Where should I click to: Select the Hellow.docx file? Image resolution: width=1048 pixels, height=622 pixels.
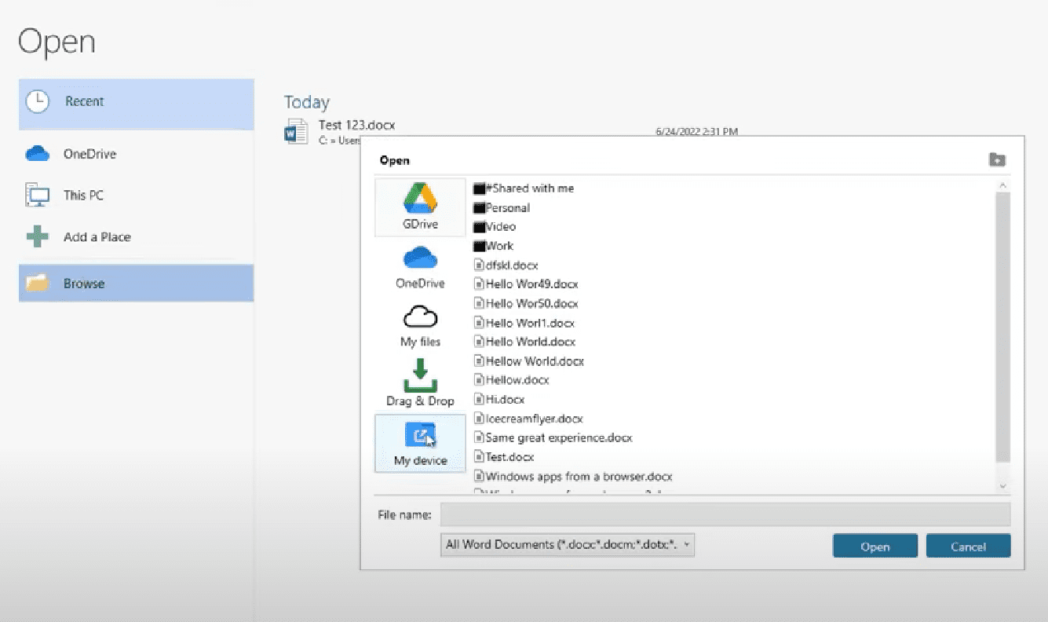512,380
